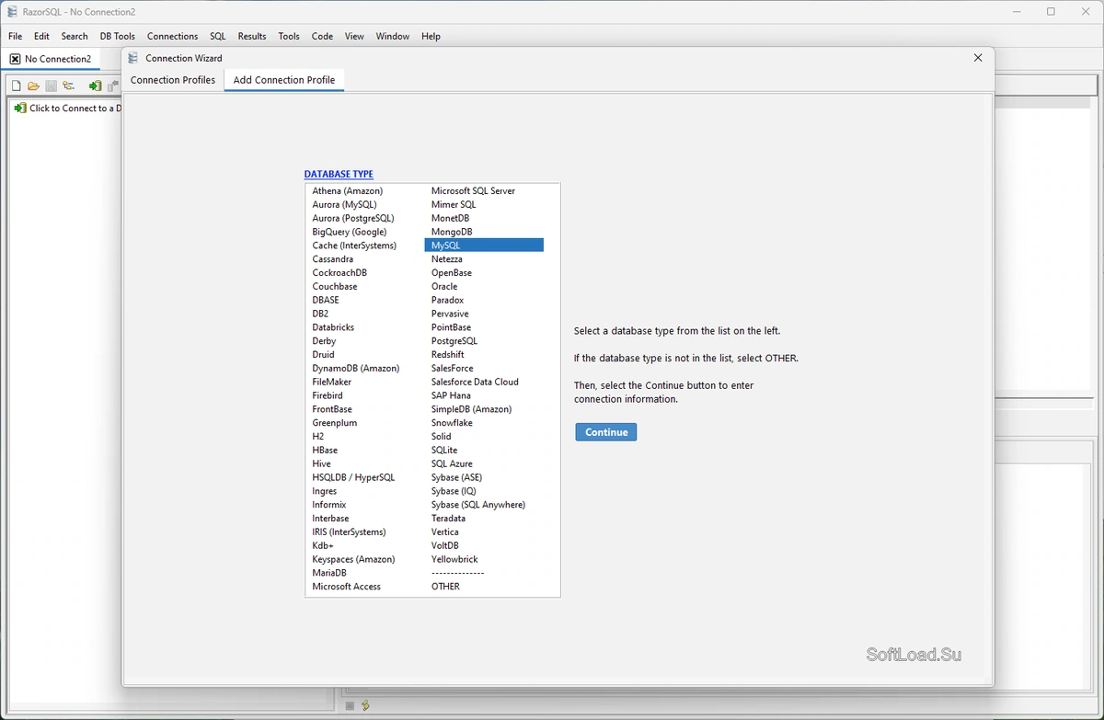Pick BigQuery (Google) from the list
The width and height of the screenshot is (1104, 720).
pos(350,233)
